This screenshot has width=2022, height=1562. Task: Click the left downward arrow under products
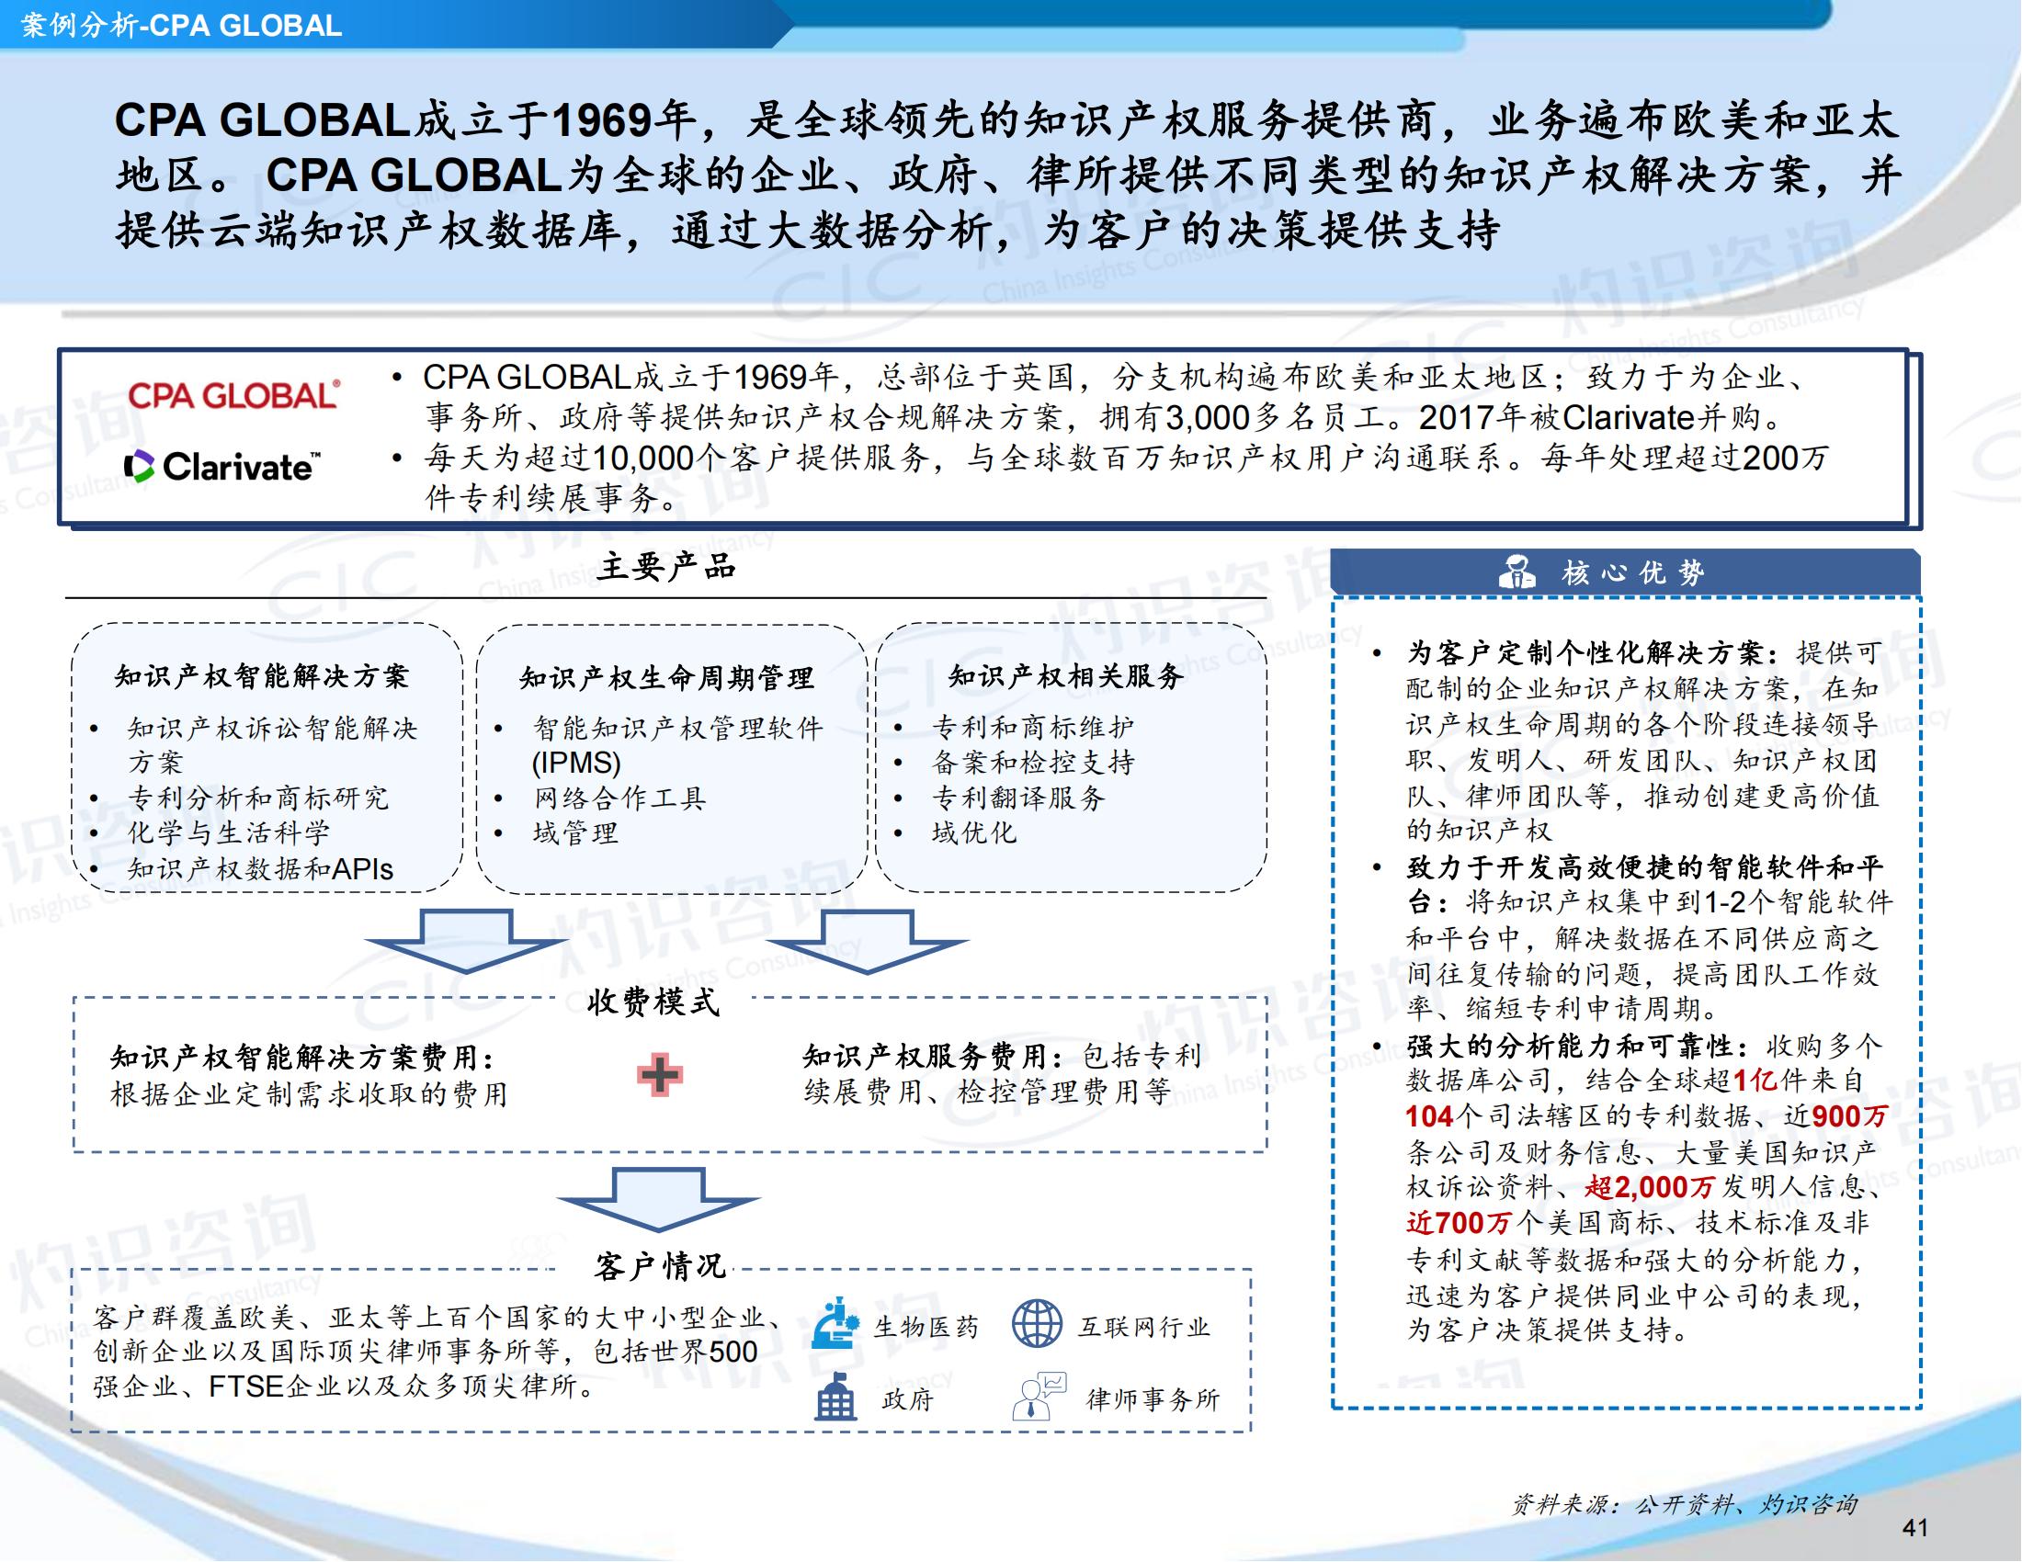pyautogui.click(x=466, y=940)
